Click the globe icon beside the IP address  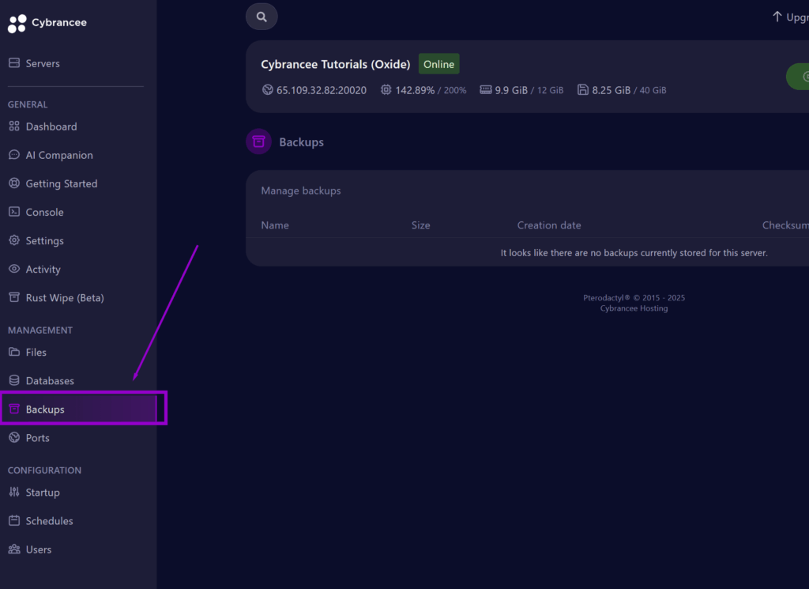click(267, 90)
